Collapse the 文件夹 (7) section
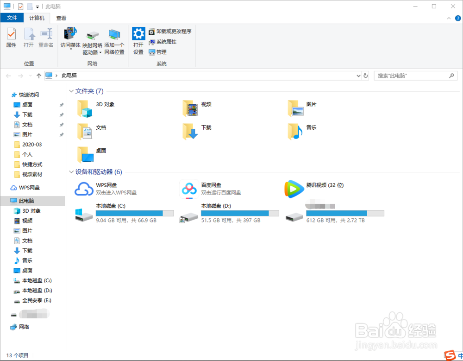This screenshot has width=463, height=361. (72, 91)
